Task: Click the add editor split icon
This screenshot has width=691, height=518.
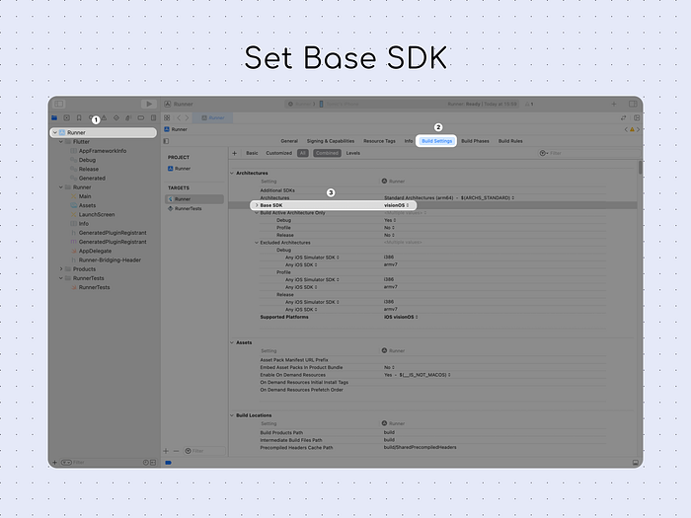Action: (637, 118)
